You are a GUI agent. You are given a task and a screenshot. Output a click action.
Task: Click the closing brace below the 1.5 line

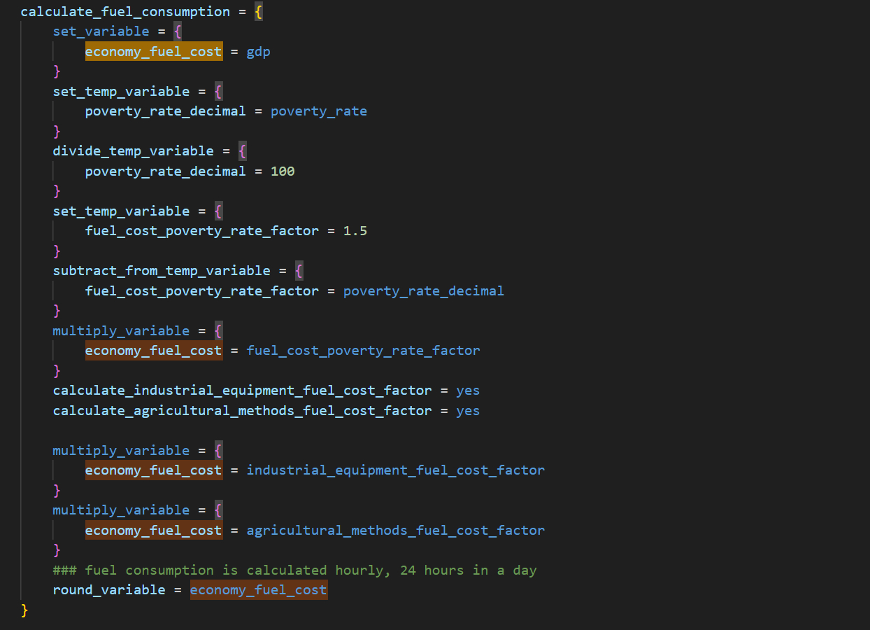[x=57, y=251]
